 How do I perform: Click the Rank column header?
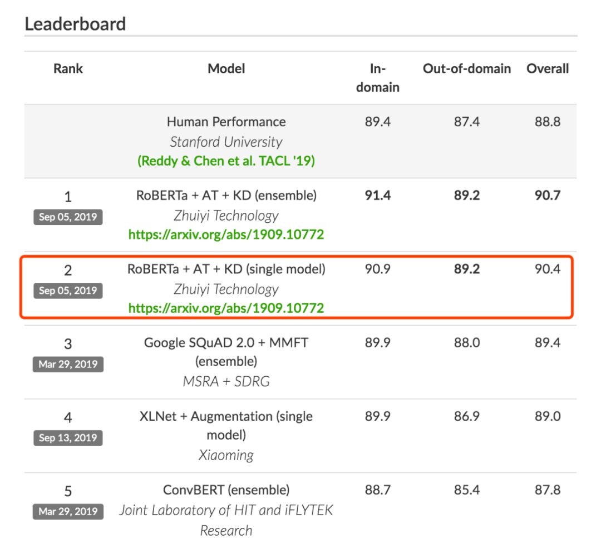click(68, 69)
